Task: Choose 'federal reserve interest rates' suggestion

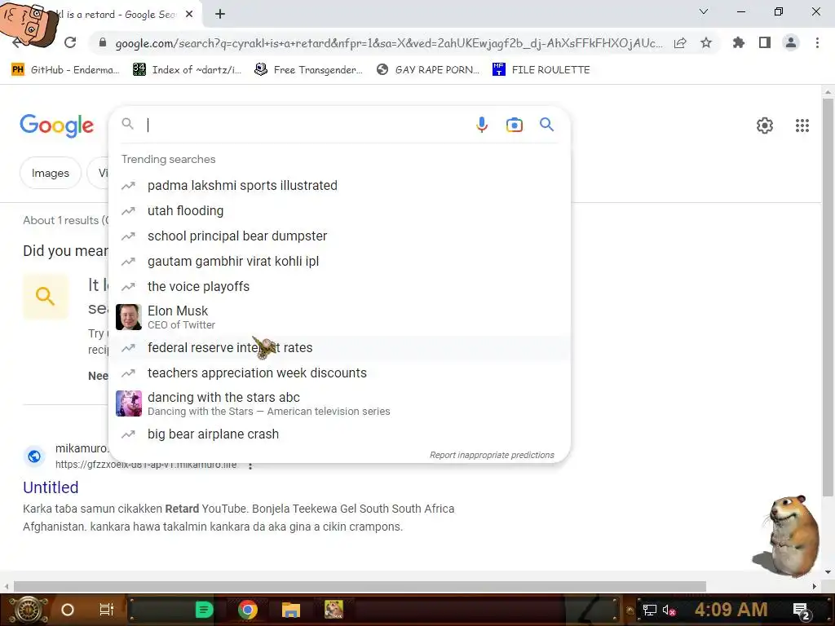Action: (339, 347)
